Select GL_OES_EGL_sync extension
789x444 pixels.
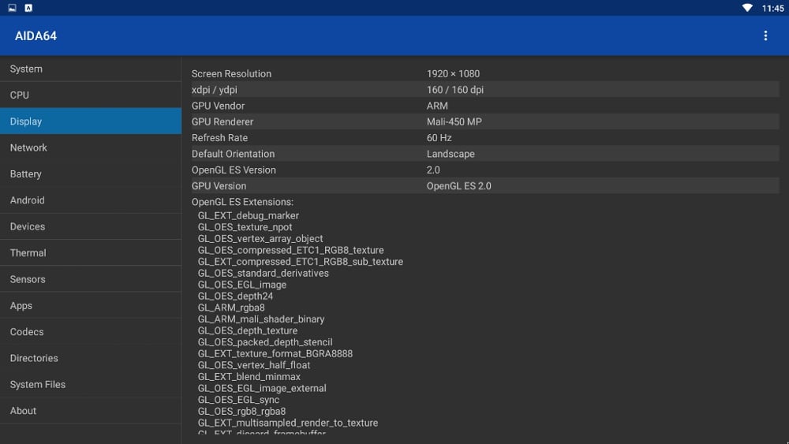(x=238, y=401)
